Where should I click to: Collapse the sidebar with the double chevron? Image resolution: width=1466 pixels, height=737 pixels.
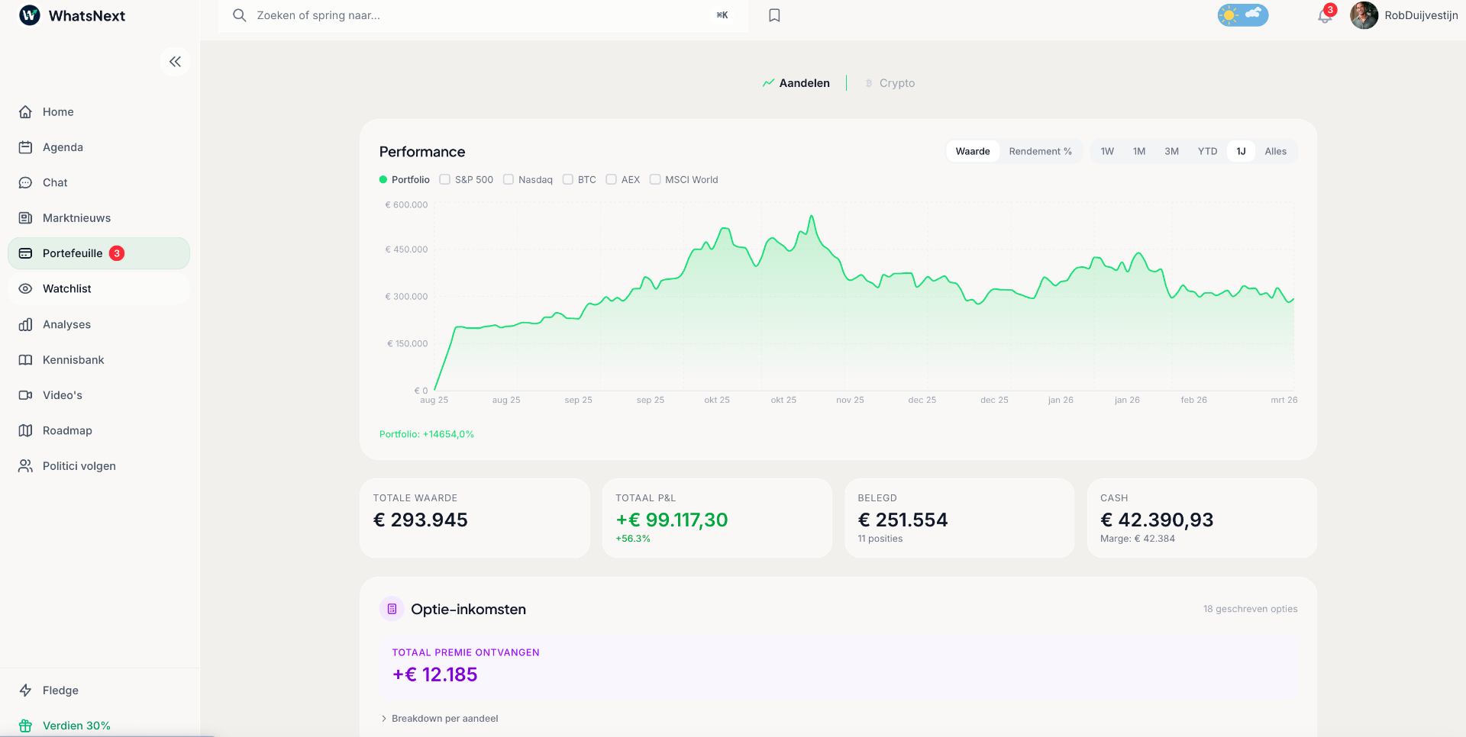[175, 61]
